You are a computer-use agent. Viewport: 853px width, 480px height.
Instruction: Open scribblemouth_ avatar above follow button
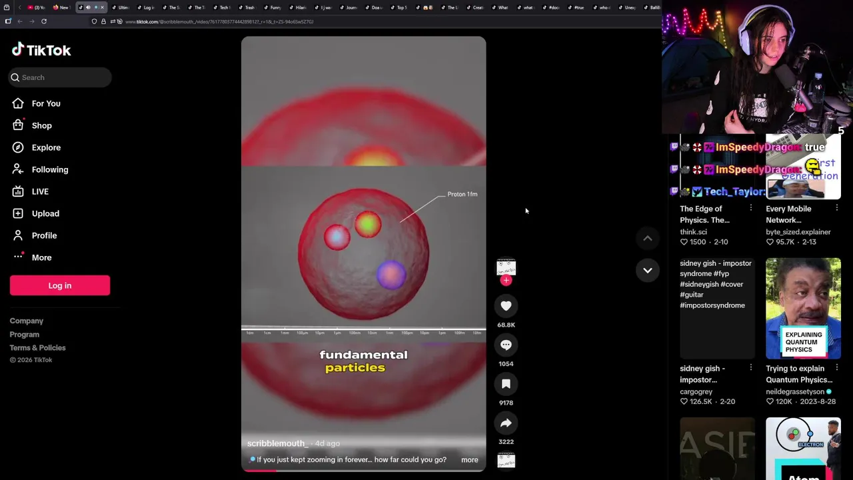[x=506, y=267]
